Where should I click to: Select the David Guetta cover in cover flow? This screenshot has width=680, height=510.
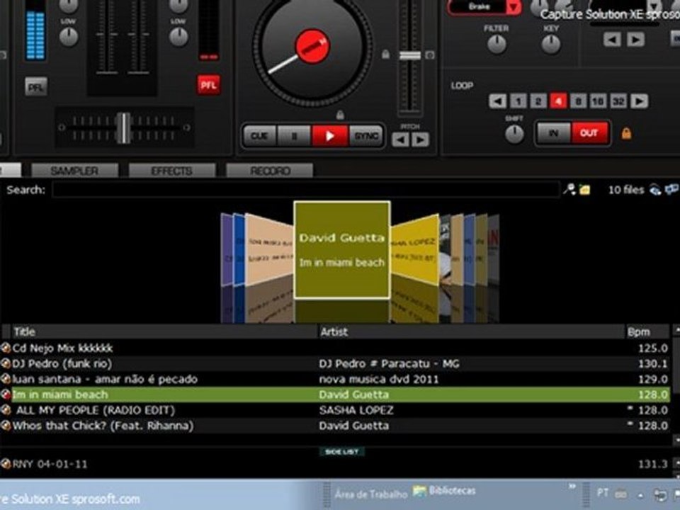(x=342, y=250)
